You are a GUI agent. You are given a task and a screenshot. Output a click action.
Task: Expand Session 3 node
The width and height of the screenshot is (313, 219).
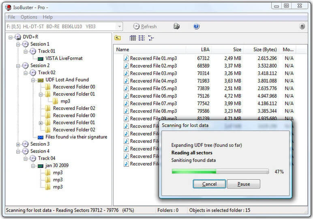pyautogui.click(x=18, y=144)
